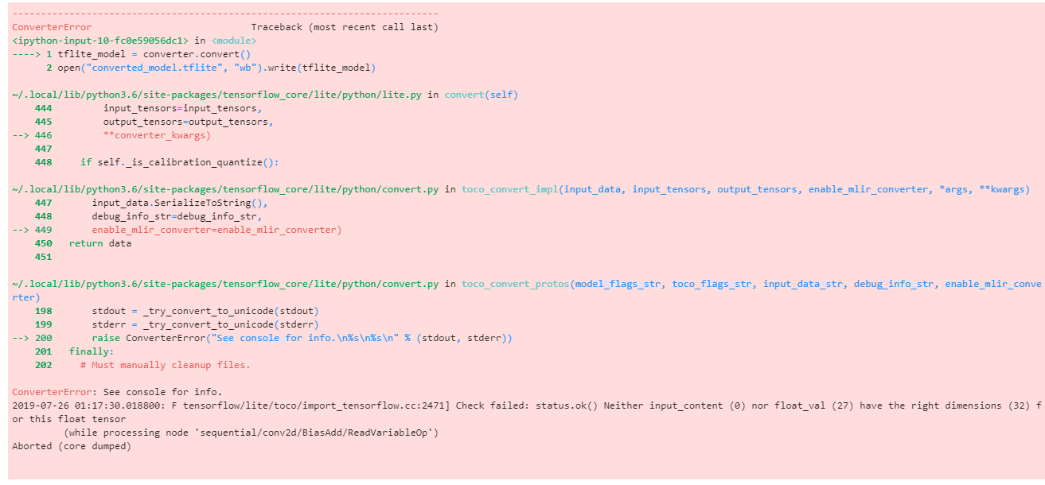The width and height of the screenshot is (1045, 485).
Task: Click the toco_convert_impl function name
Action: pyautogui.click(x=509, y=189)
